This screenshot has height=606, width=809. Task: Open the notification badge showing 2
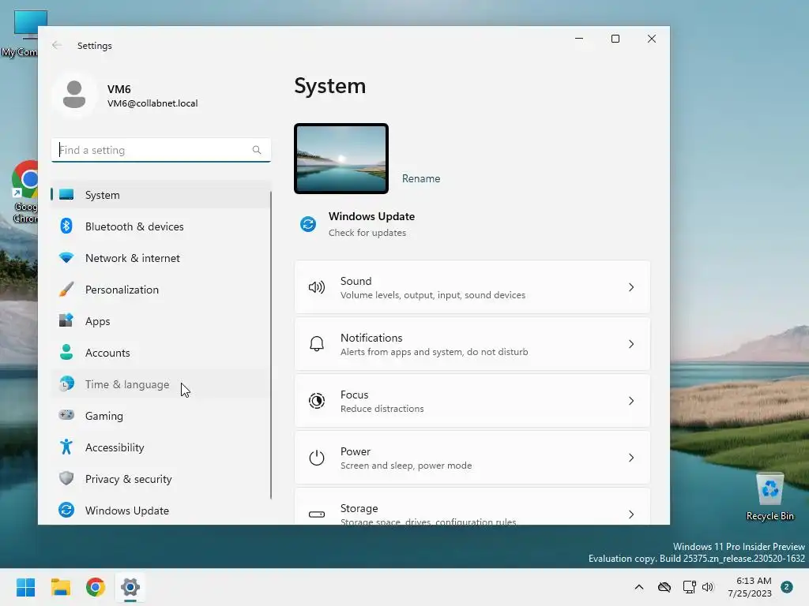tap(786, 587)
